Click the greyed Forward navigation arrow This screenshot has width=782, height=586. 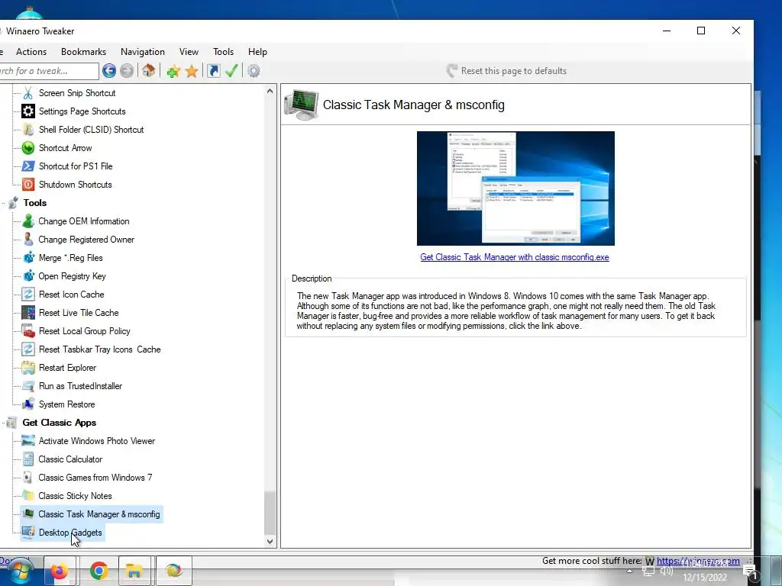pyautogui.click(x=127, y=71)
